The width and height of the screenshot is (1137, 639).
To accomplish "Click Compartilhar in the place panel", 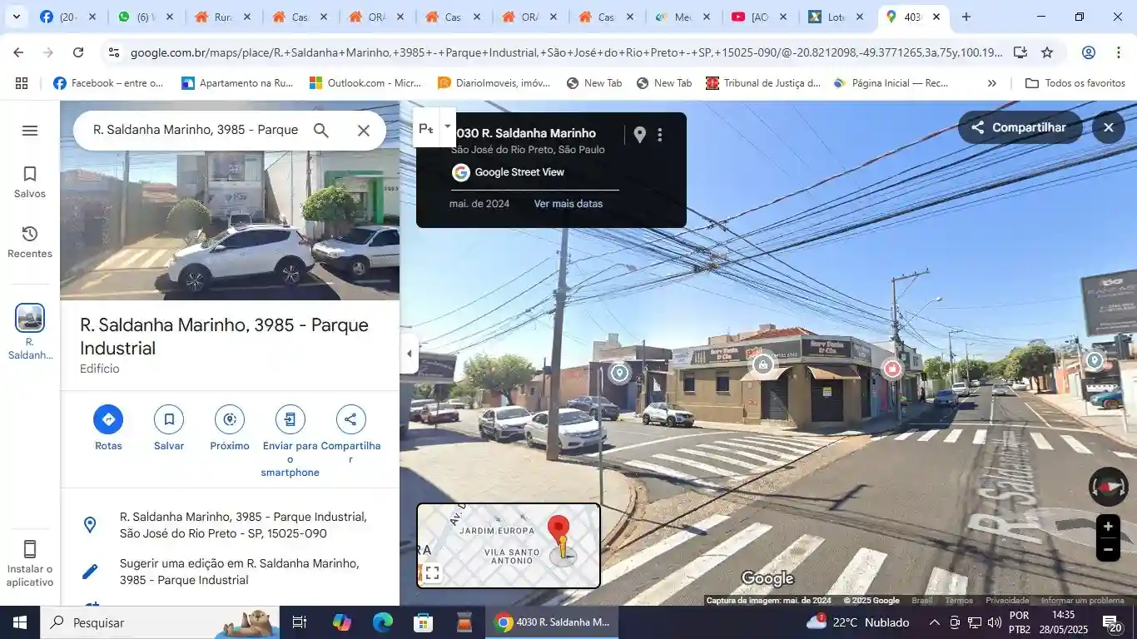I will (x=350, y=435).
